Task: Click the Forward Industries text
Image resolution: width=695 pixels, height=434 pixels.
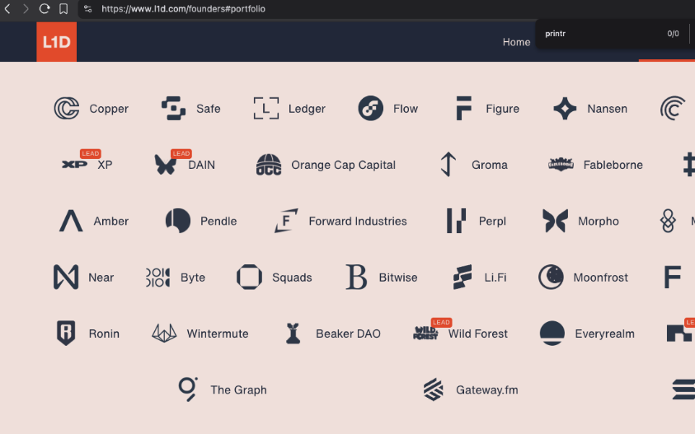Action: click(358, 221)
